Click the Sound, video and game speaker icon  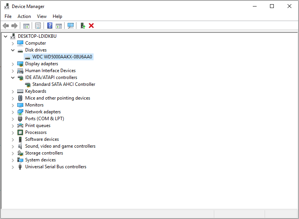pos(20,146)
